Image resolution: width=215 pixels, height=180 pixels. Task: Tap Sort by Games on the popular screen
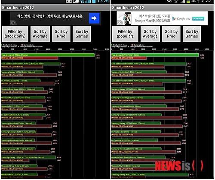click(192, 34)
